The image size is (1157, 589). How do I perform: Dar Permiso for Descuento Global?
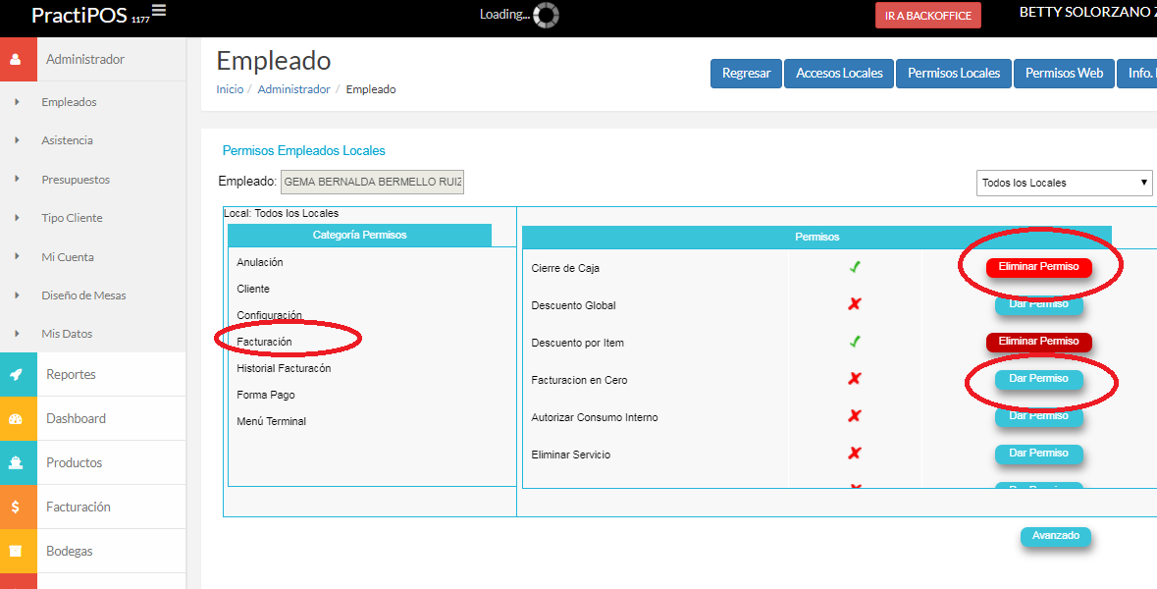point(1039,304)
